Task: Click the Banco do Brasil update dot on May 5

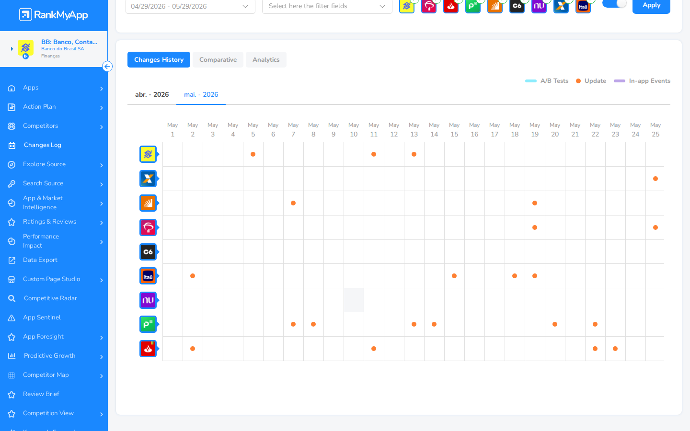Action: (253, 154)
